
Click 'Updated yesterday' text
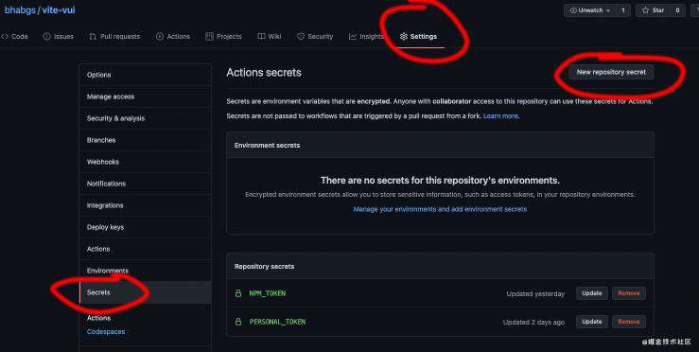pyautogui.click(x=535, y=293)
